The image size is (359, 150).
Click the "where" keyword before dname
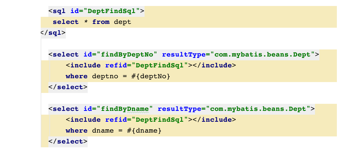point(77,131)
